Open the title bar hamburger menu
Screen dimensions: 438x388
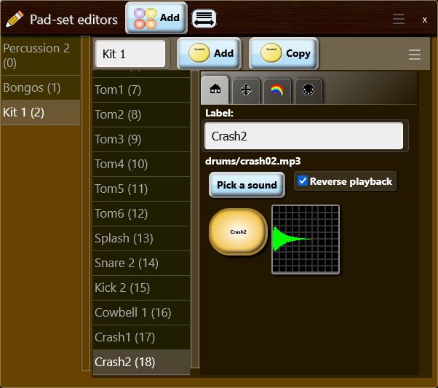[399, 20]
